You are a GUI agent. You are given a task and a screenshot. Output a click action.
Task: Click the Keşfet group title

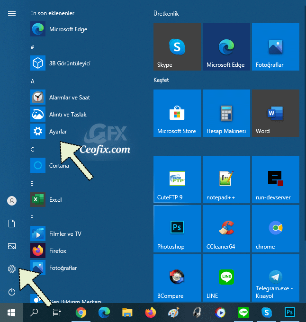tap(161, 80)
